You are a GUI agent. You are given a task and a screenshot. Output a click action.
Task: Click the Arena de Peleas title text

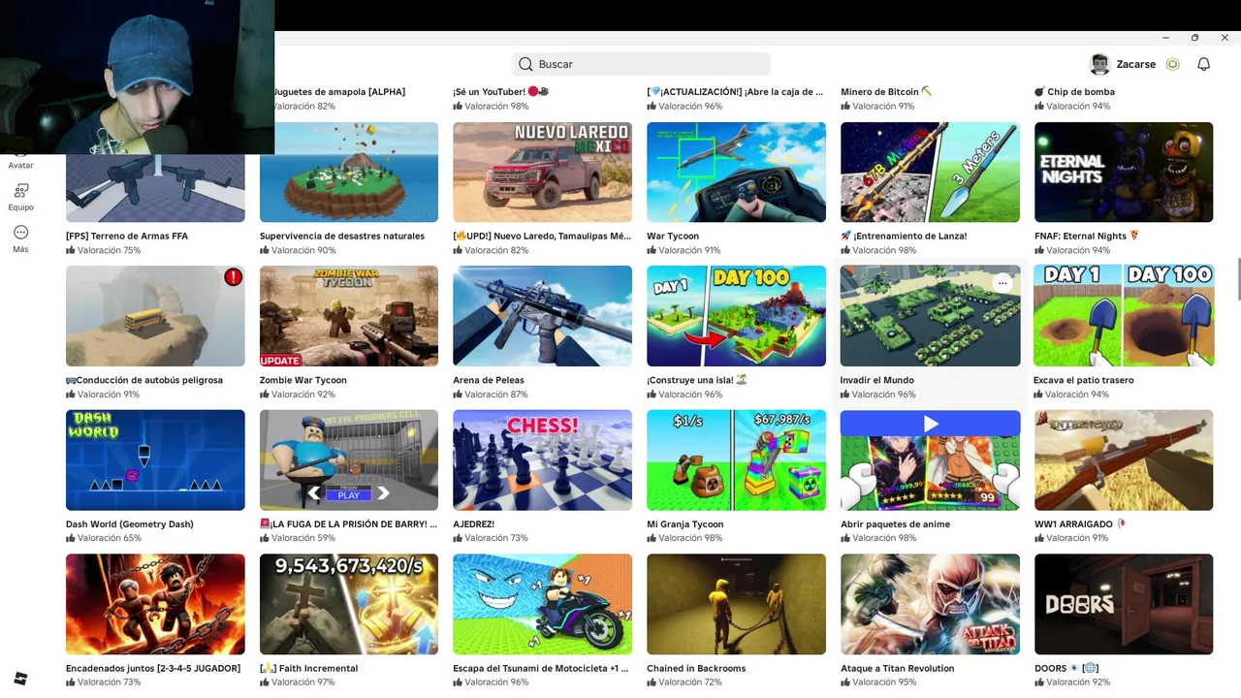click(489, 380)
